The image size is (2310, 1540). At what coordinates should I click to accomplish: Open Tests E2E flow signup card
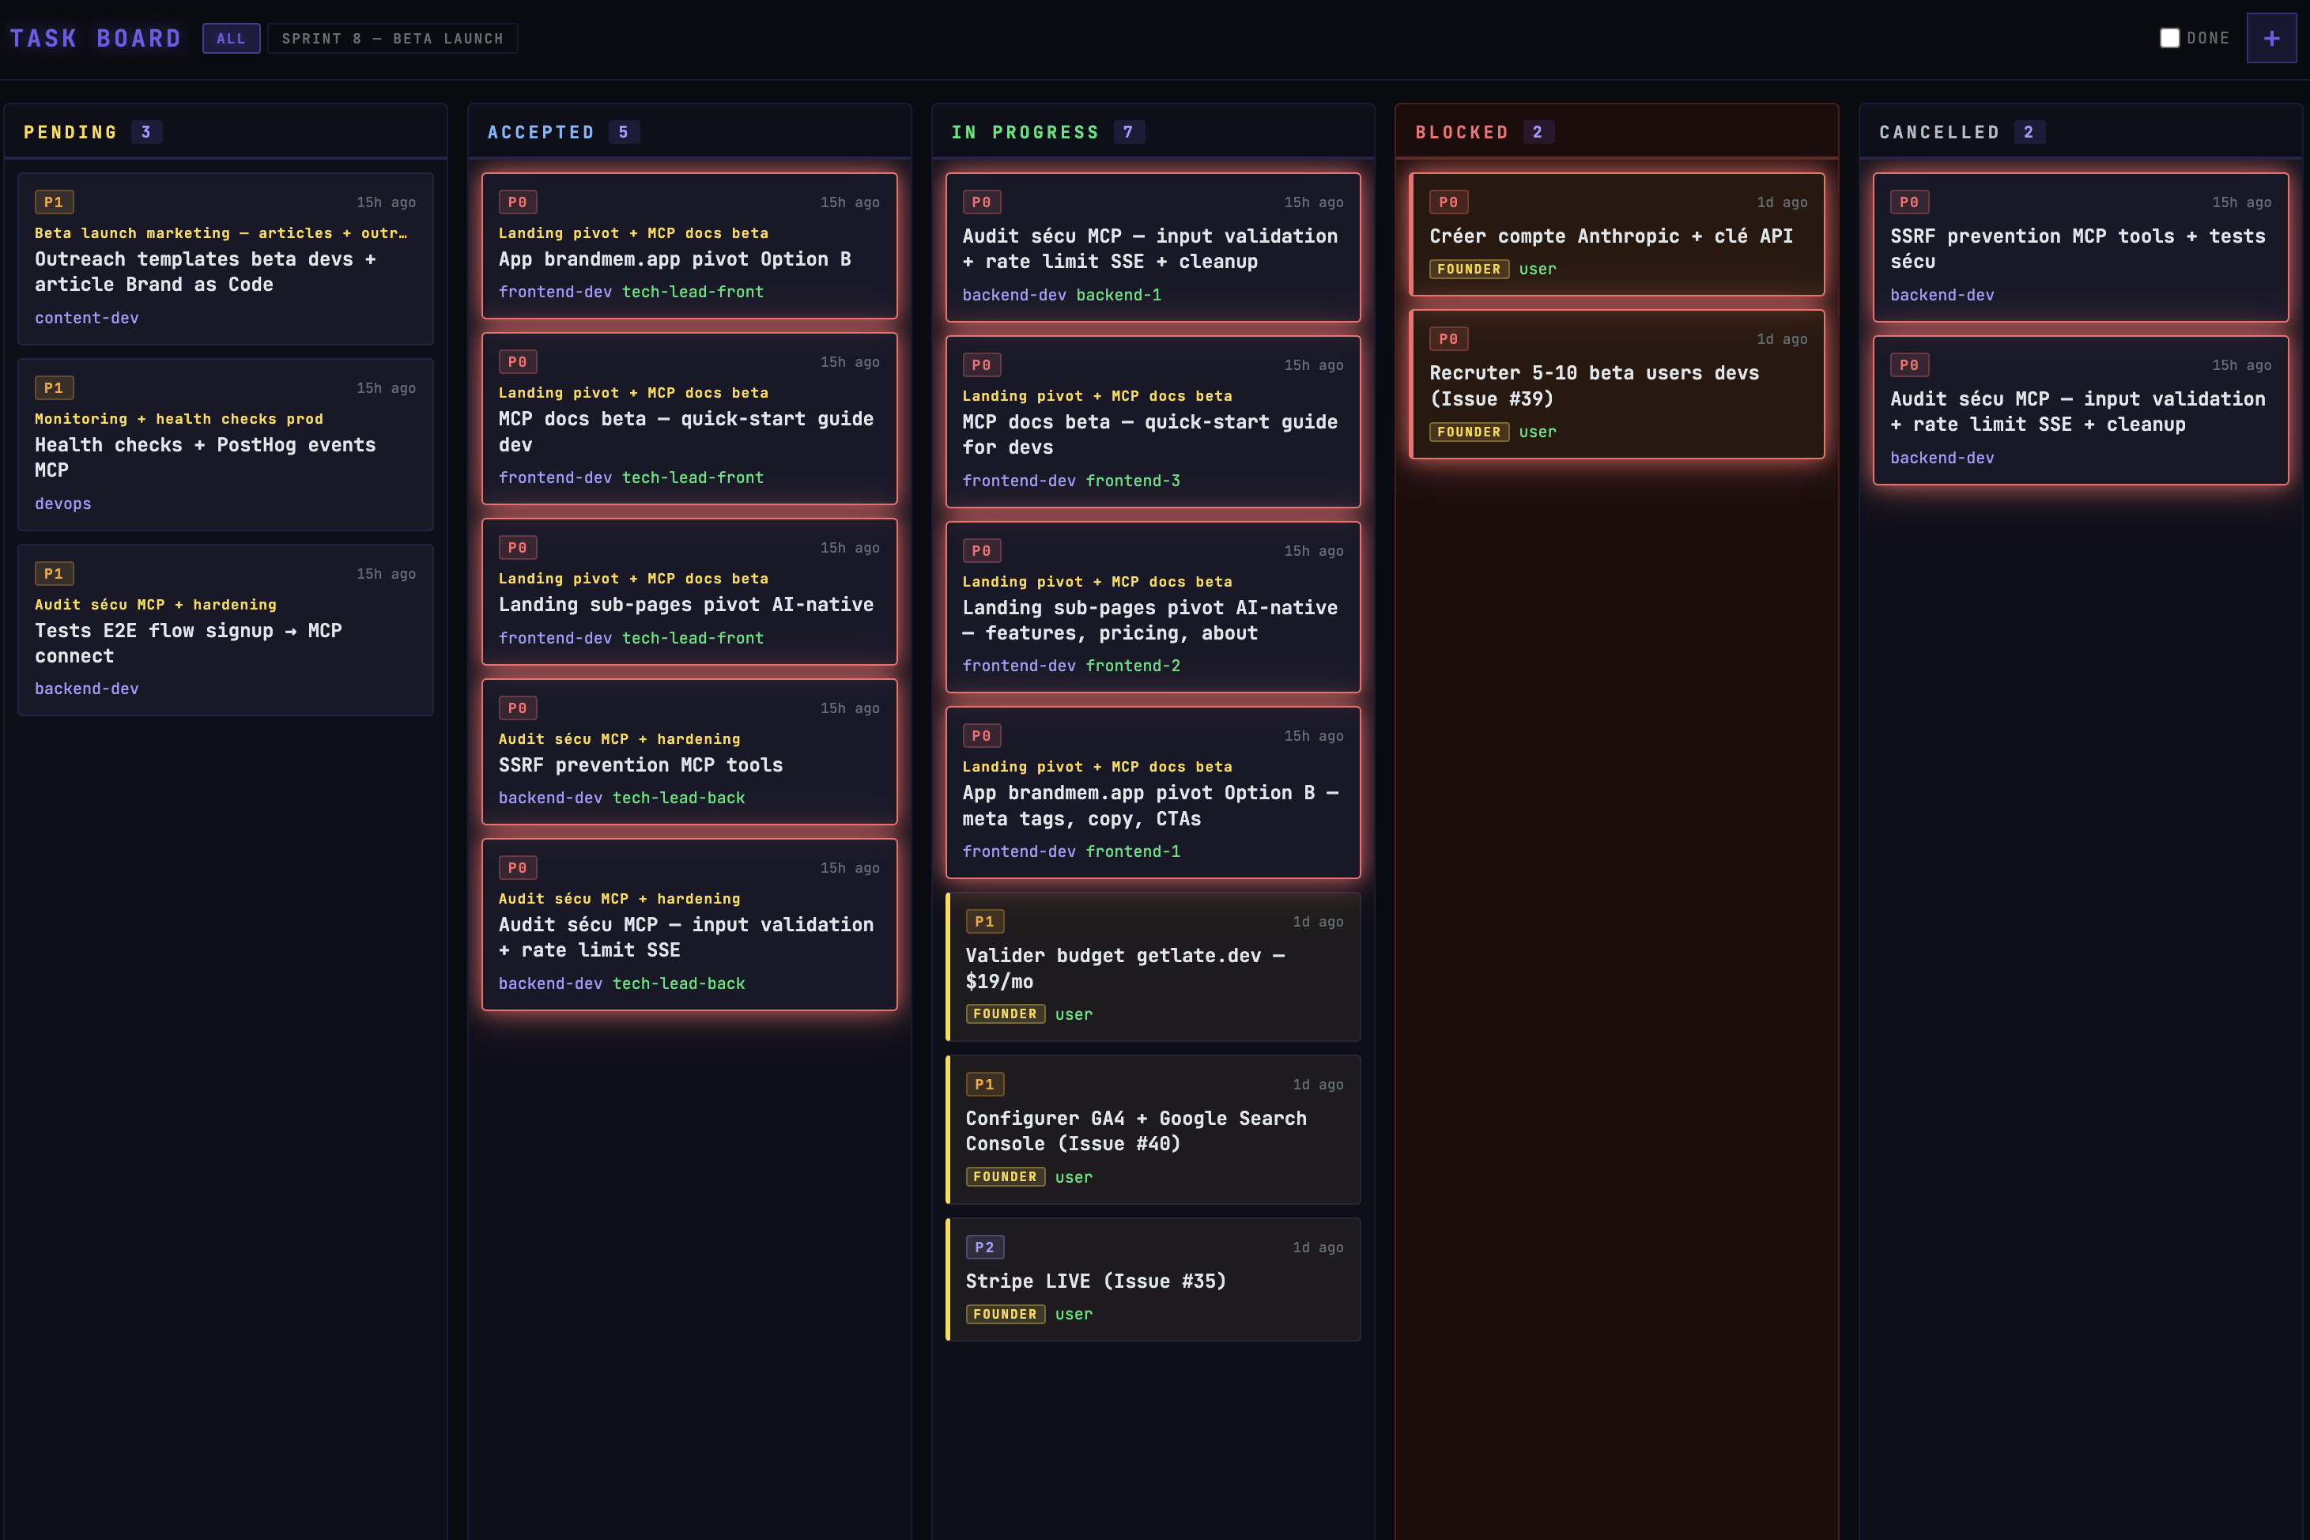click(225, 631)
